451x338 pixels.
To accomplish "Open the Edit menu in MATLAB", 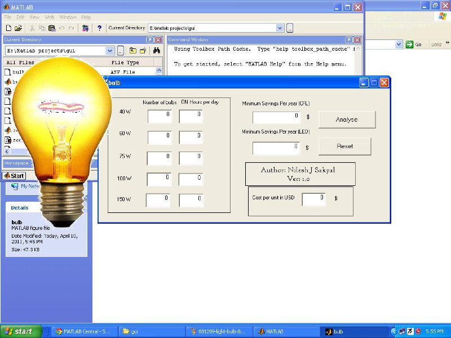I will tap(20, 17).
